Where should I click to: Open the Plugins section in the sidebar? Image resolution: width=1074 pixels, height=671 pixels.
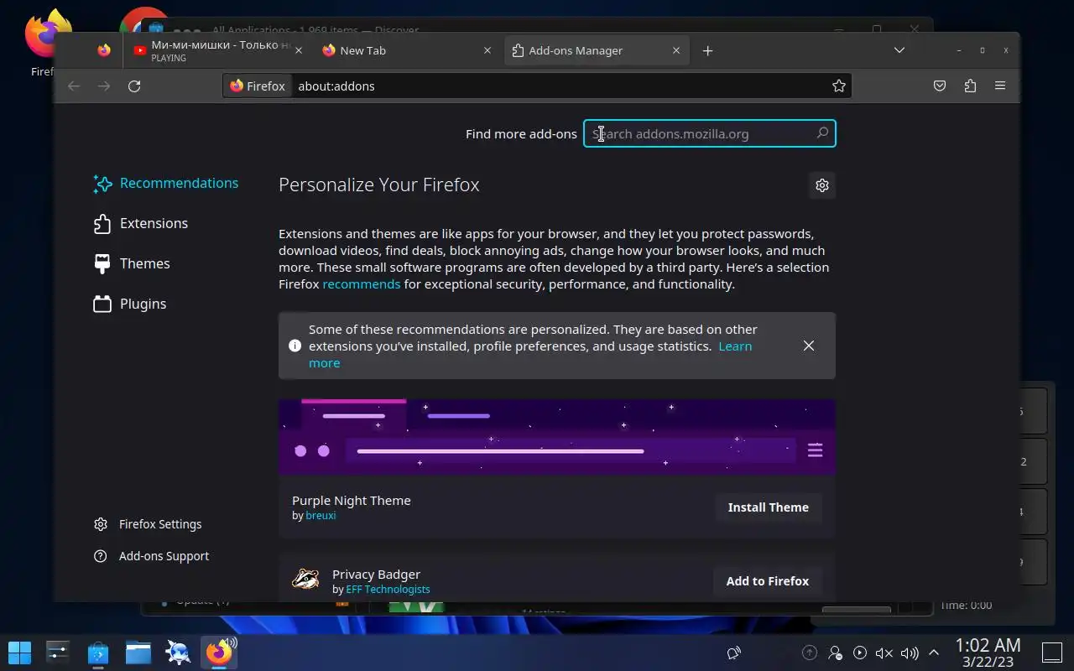[130, 304]
